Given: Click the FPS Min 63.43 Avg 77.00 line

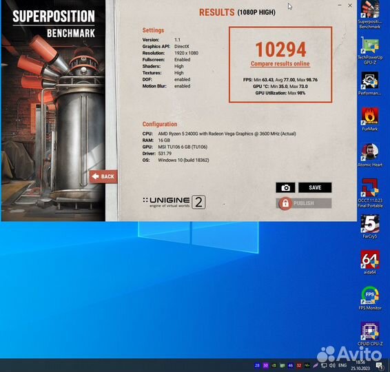Looking at the screenshot, I should point(280,80).
